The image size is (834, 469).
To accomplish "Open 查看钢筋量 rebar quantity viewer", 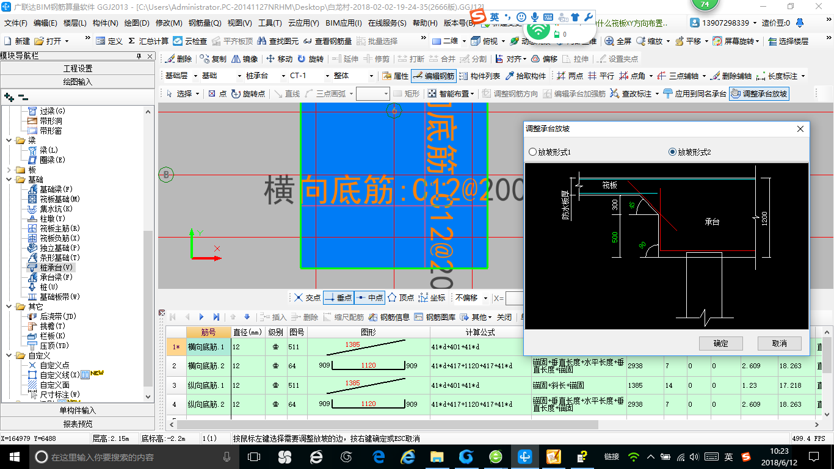I will click(327, 41).
